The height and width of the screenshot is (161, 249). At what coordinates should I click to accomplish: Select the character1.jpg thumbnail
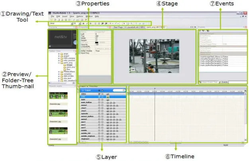pos(58,113)
